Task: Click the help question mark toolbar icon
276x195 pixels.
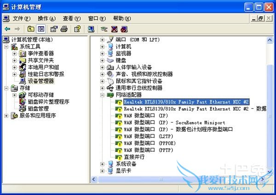Action: point(77,29)
